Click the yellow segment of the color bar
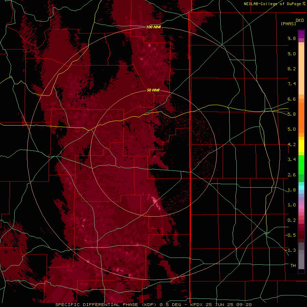 [x=301, y=146]
